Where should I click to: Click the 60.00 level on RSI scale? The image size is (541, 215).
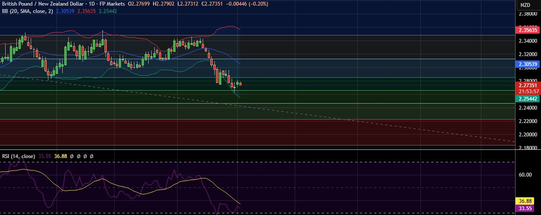(526, 175)
